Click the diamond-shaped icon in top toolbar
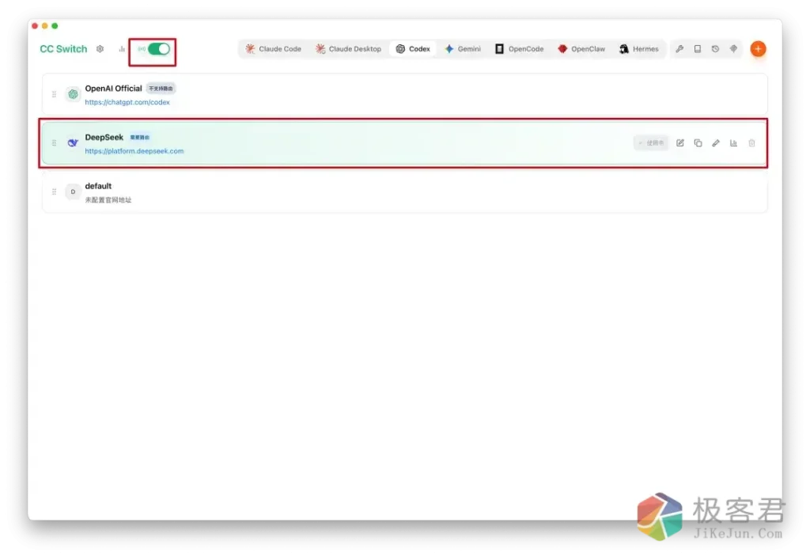 [x=733, y=48]
